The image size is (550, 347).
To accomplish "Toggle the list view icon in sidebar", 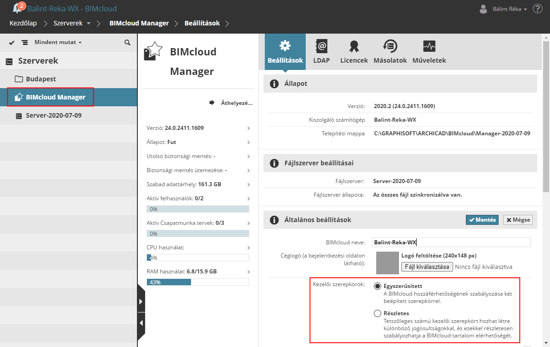I will coord(25,42).
